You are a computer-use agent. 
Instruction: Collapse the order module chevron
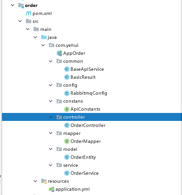click(x=13, y=5)
